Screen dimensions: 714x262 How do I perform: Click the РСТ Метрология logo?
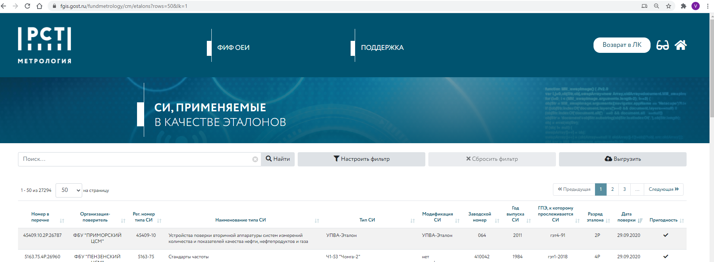pyautogui.click(x=44, y=45)
